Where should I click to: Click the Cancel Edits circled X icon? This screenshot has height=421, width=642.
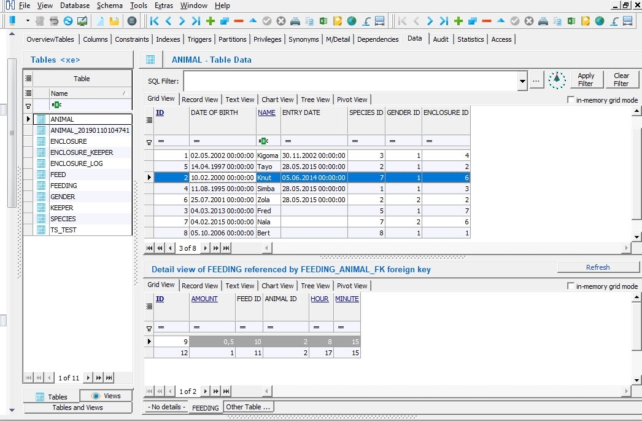tap(280, 20)
